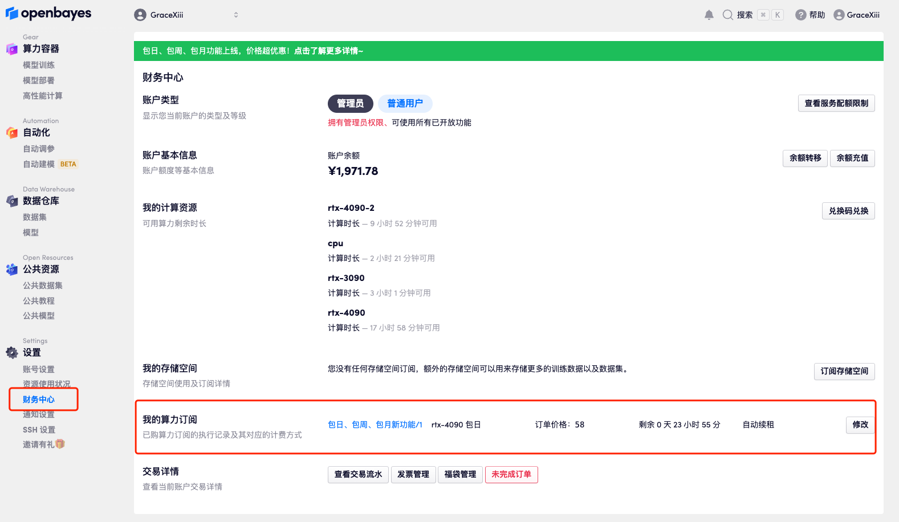
Task: Click 查看交易流水 button
Action: 358,474
